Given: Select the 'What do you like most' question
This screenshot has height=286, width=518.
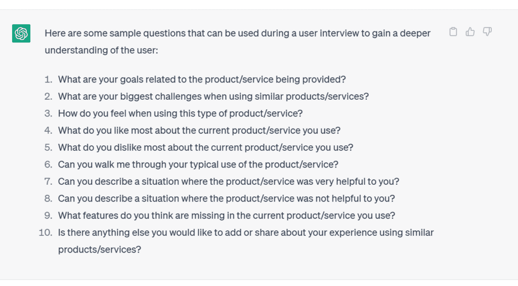Looking at the screenshot, I should click(x=199, y=130).
